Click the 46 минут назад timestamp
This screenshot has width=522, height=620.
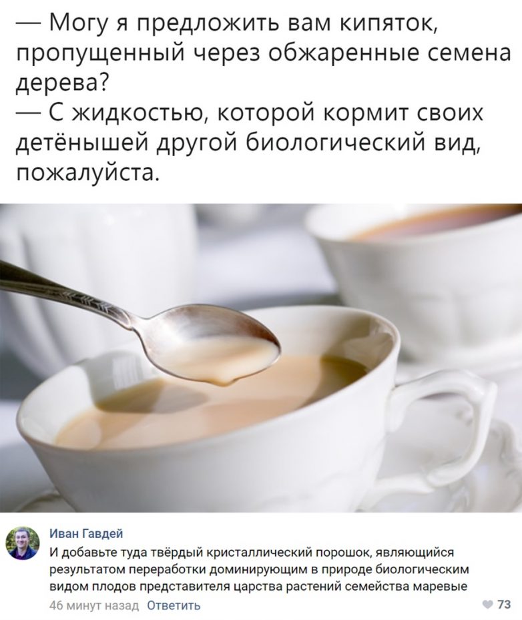[x=95, y=605]
